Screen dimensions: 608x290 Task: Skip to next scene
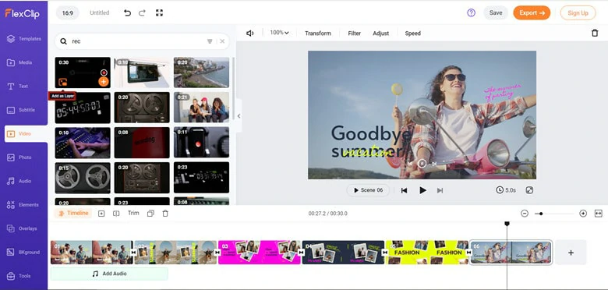[440, 190]
